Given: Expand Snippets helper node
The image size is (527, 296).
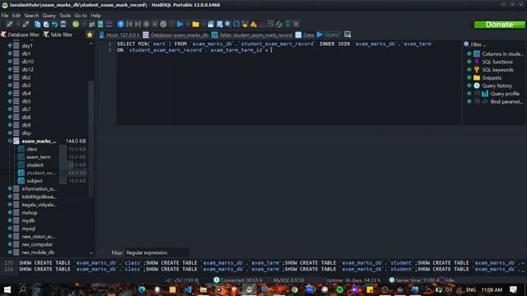Looking at the screenshot, I should [x=469, y=77].
